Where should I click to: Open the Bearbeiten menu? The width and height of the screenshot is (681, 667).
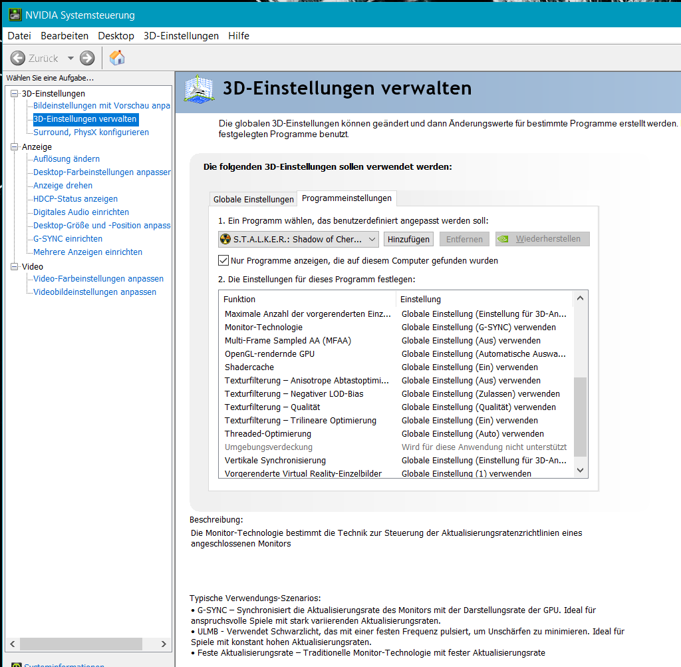65,36
